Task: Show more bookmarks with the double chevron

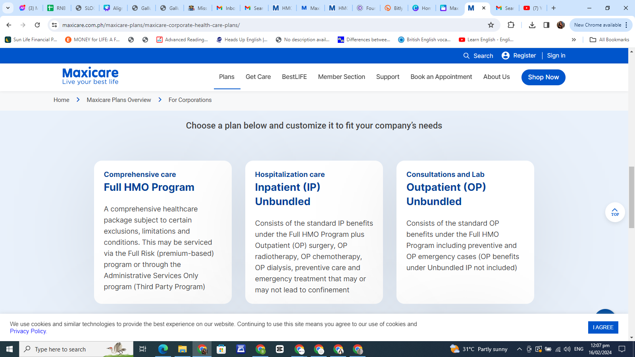Action: coord(573,40)
